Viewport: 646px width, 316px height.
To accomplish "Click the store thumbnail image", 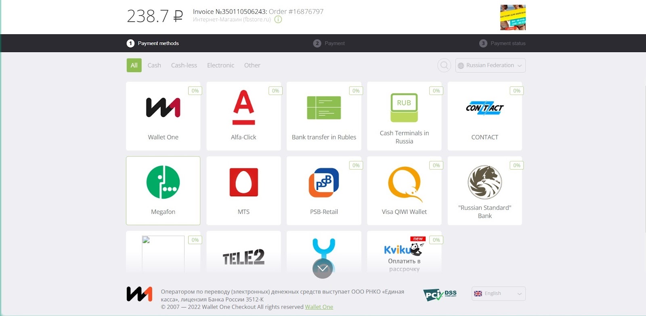I will 513,17.
